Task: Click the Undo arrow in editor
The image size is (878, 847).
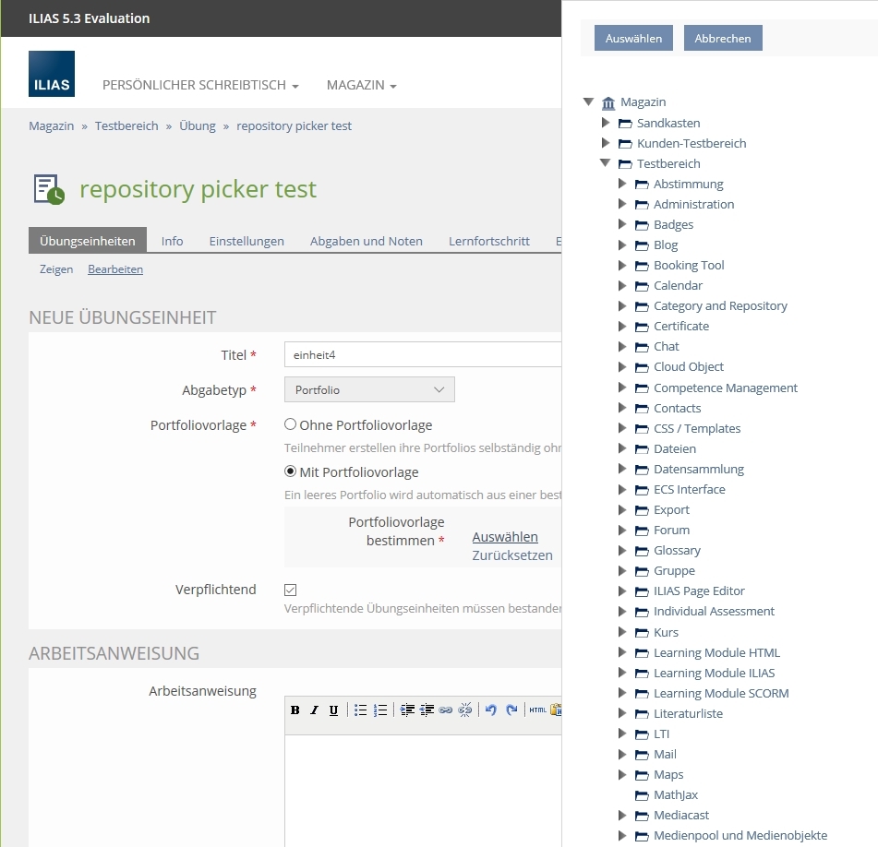Action: (491, 710)
